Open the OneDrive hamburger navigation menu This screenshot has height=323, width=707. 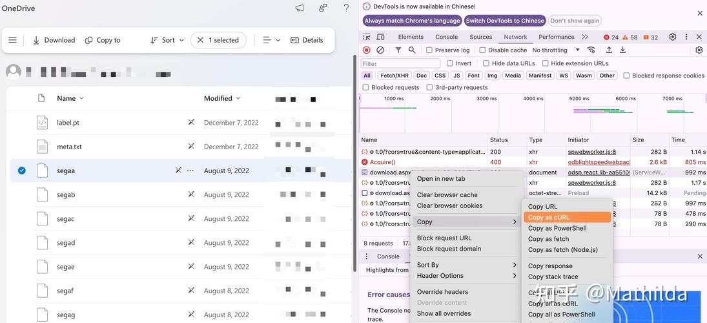(x=13, y=40)
